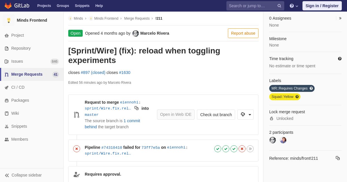
Task: Click the Report abuse button
Action: coord(243,33)
